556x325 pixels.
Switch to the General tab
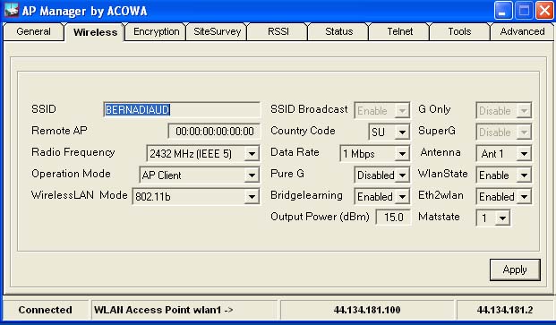coord(33,31)
